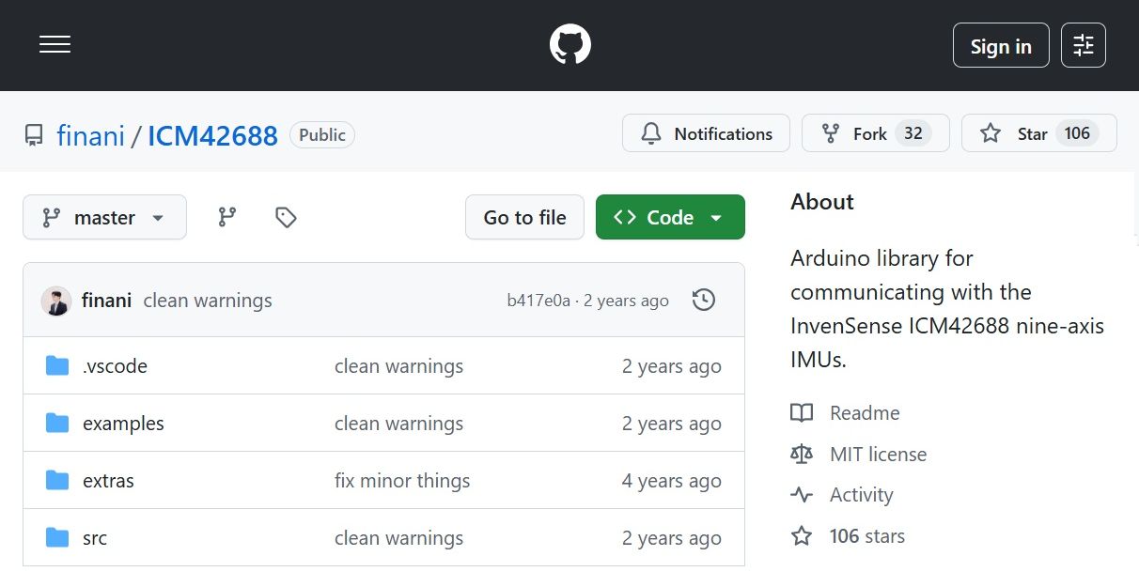Open the Notifications bell button
This screenshot has height=587, width=1139.
point(706,133)
